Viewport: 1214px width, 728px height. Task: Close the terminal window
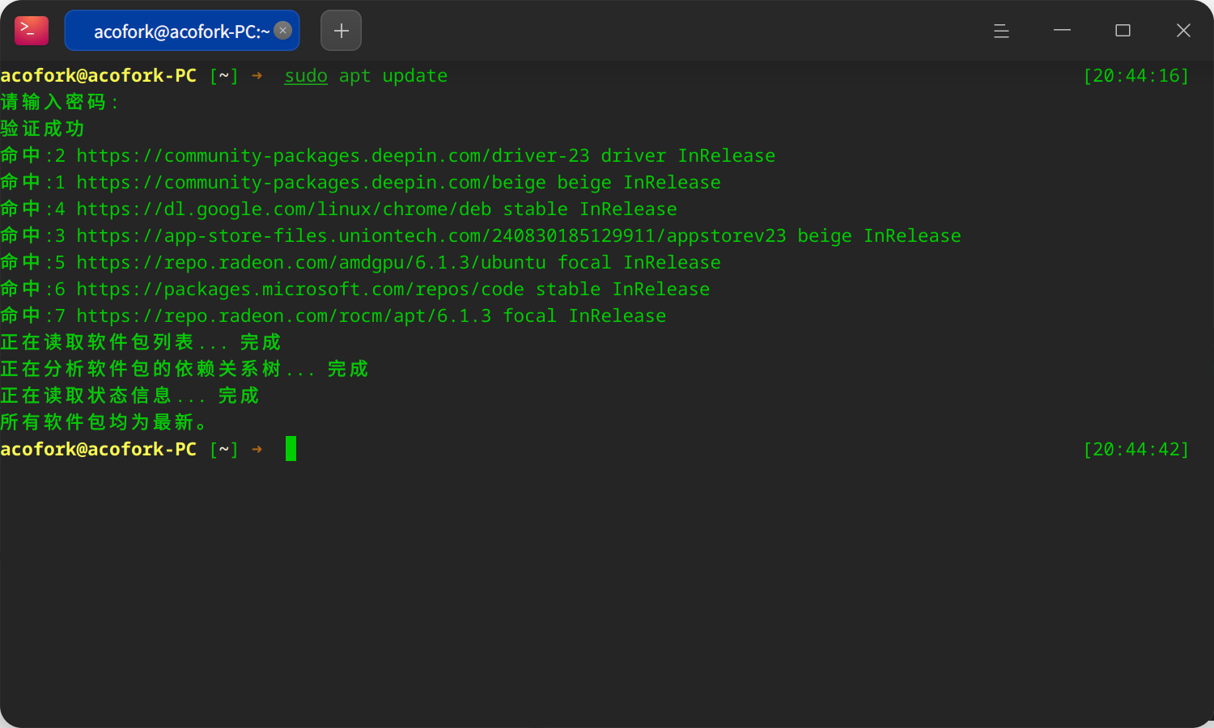point(1183,31)
